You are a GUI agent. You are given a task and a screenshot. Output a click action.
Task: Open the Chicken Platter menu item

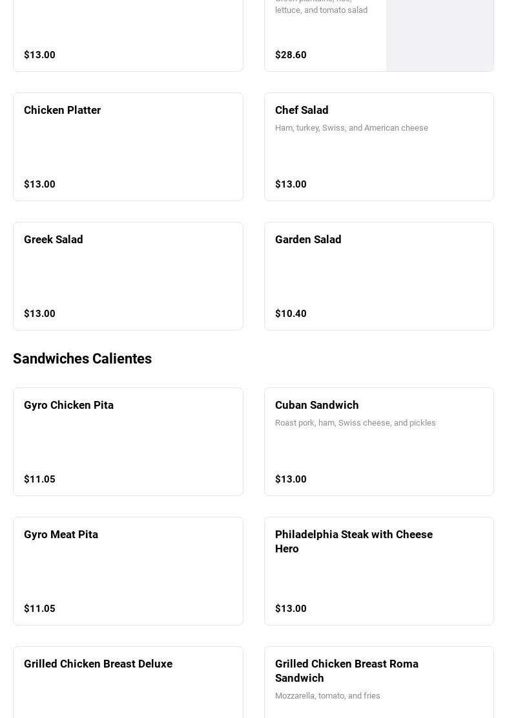click(128, 146)
